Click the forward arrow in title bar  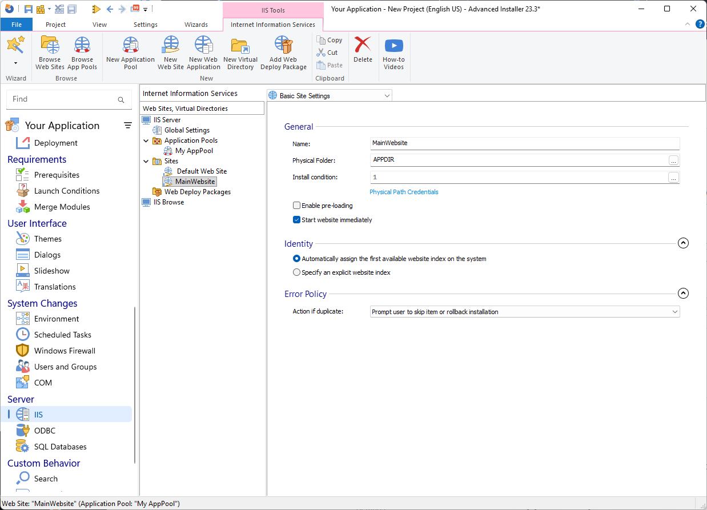pyautogui.click(x=122, y=9)
